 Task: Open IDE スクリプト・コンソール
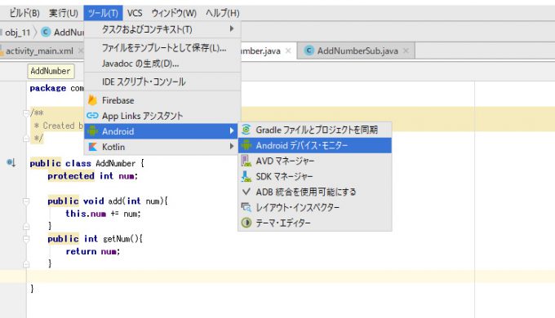pos(162,82)
